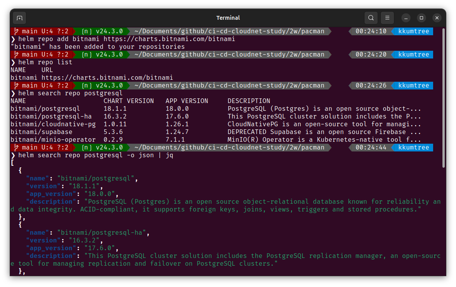This screenshot has height=287, width=456.
Task: Click the kkumtree label beside 00:24:10
Action: point(413,31)
